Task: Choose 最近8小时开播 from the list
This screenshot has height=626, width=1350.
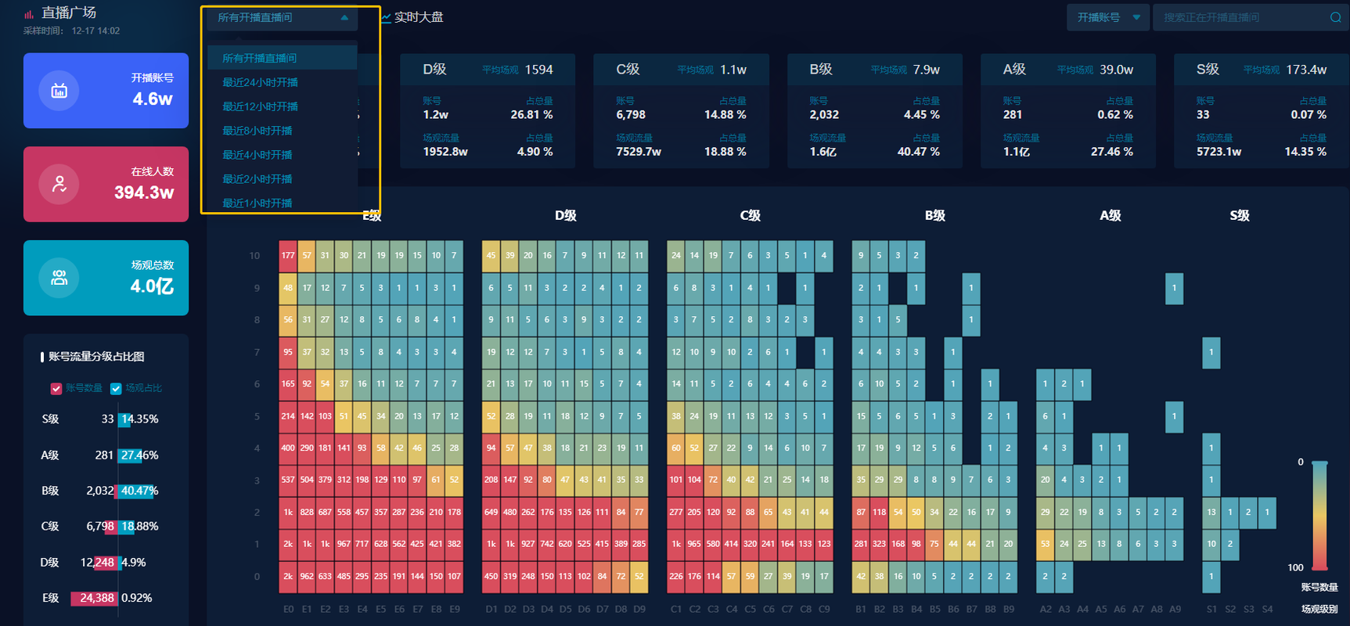Action: [x=257, y=131]
